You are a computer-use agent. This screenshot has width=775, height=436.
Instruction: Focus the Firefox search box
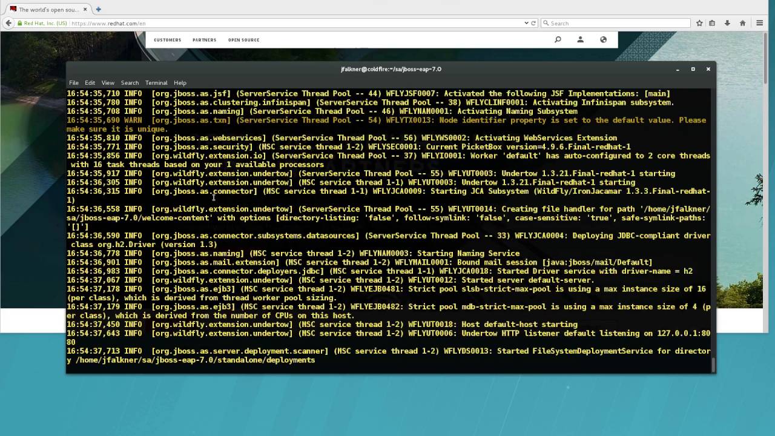[615, 23]
